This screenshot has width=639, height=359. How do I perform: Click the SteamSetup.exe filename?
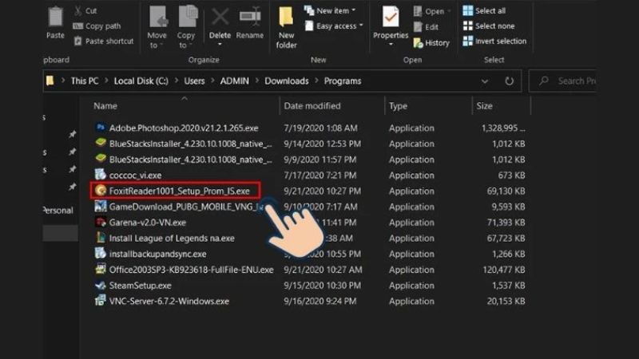click(141, 286)
